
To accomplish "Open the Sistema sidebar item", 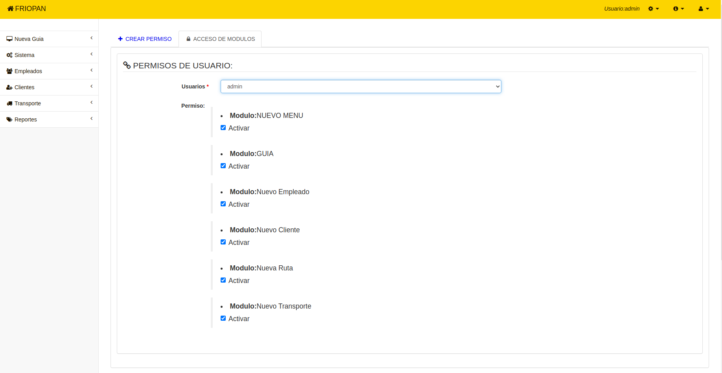I will click(49, 55).
